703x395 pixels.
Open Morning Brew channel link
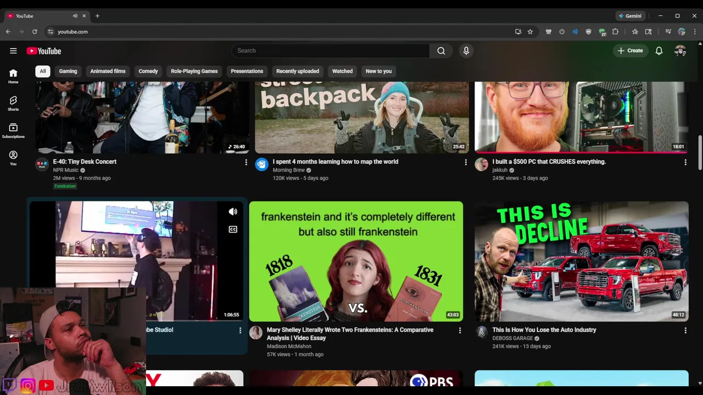pos(289,170)
